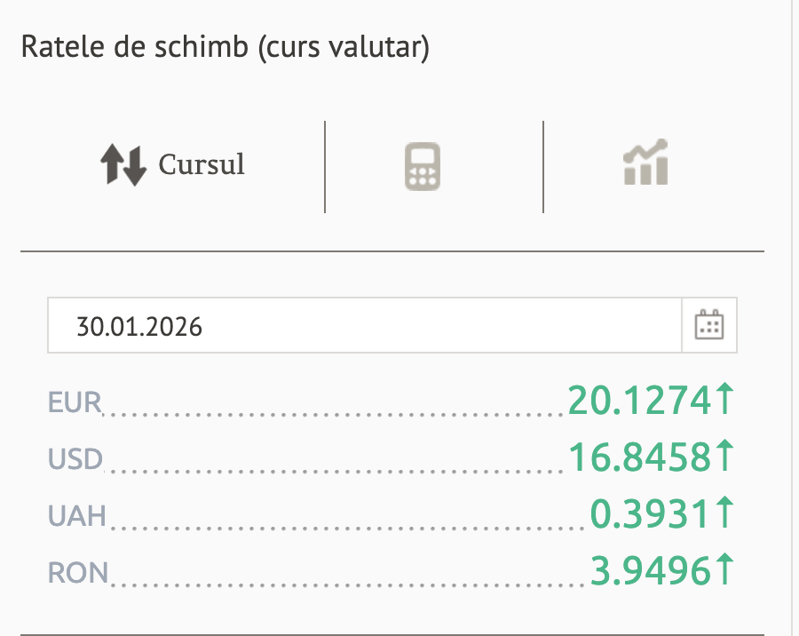The image size is (799, 636).
Task: Select the EUR currency label
Action: tap(75, 403)
